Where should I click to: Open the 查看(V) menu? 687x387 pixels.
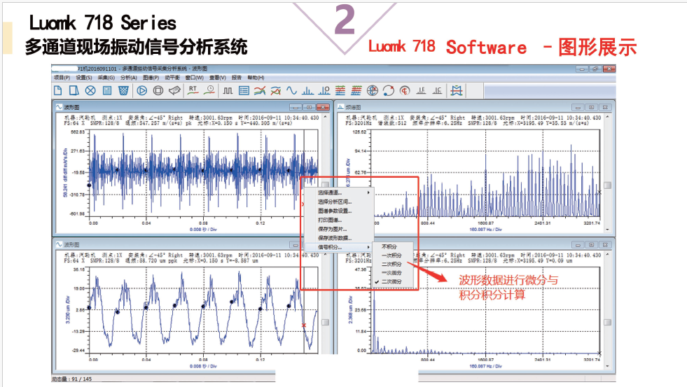pos(217,78)
